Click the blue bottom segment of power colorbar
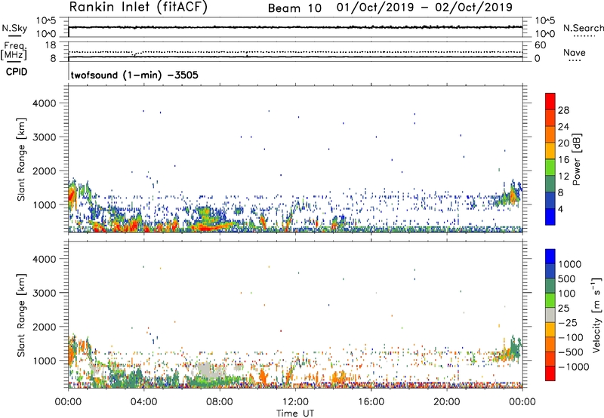 (550, 217)
